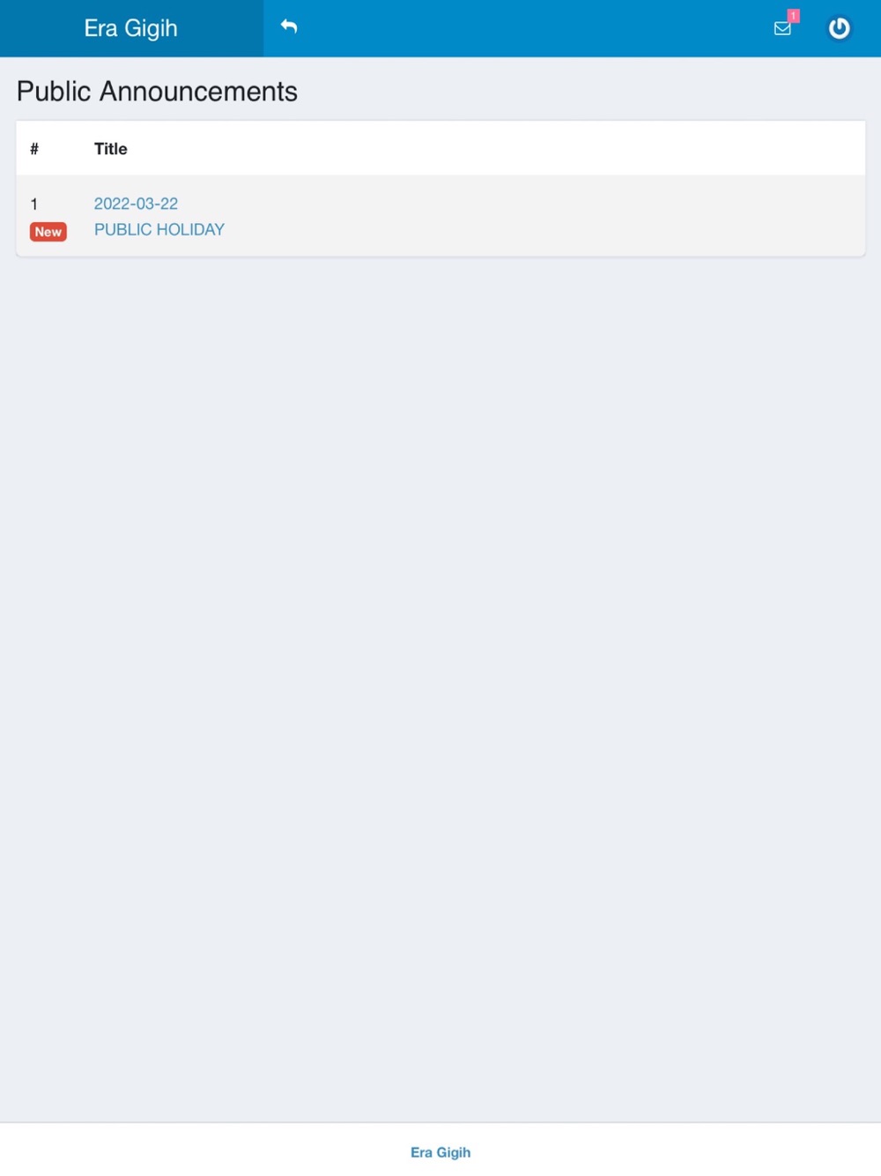Sign out using the circular power button
Viewport: 881px width, 1176px height.
coord(839,28)
